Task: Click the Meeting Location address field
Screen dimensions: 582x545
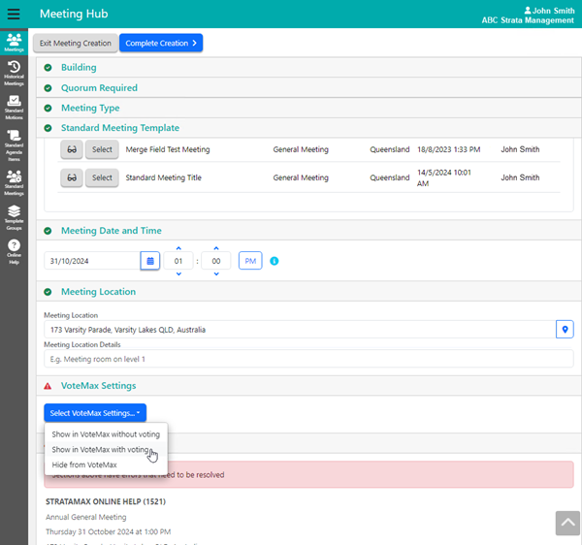Action: (x=300, y=330)
